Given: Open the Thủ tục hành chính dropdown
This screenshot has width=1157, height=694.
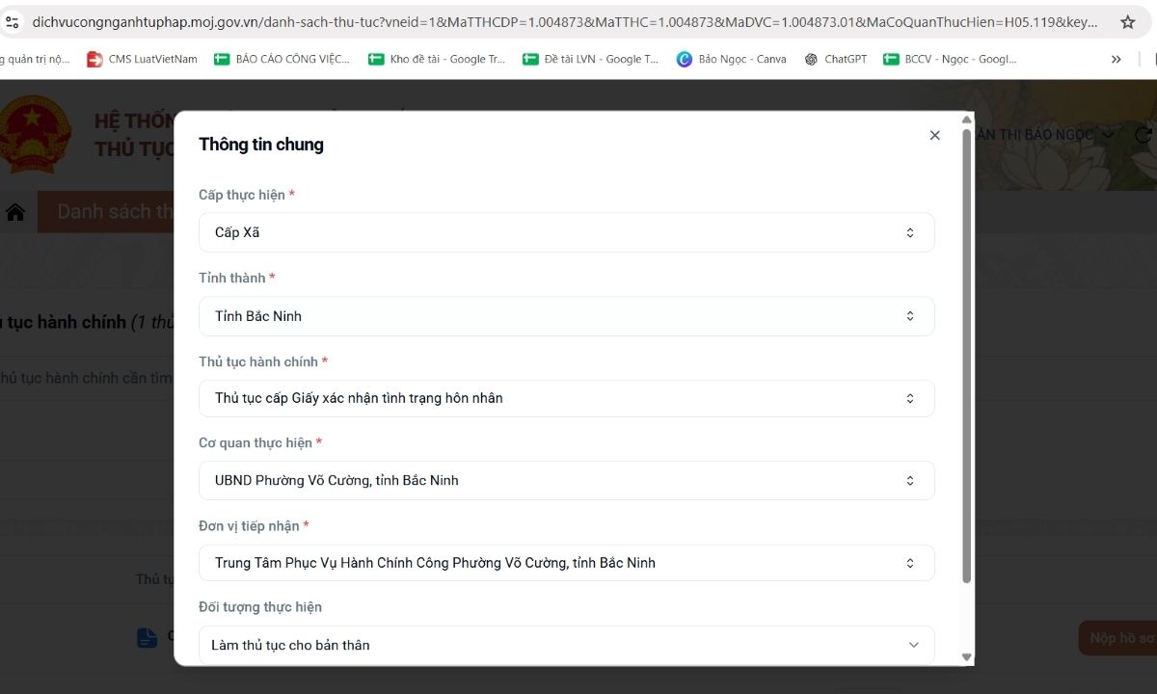Looking at the screenshot, I should pyautogui.click(x=566, y=398).
